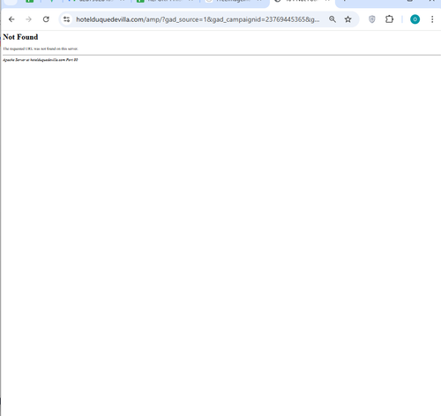Open the Extensions puzzle menu
The image size is (441, 416).
(x=389, y=19)
